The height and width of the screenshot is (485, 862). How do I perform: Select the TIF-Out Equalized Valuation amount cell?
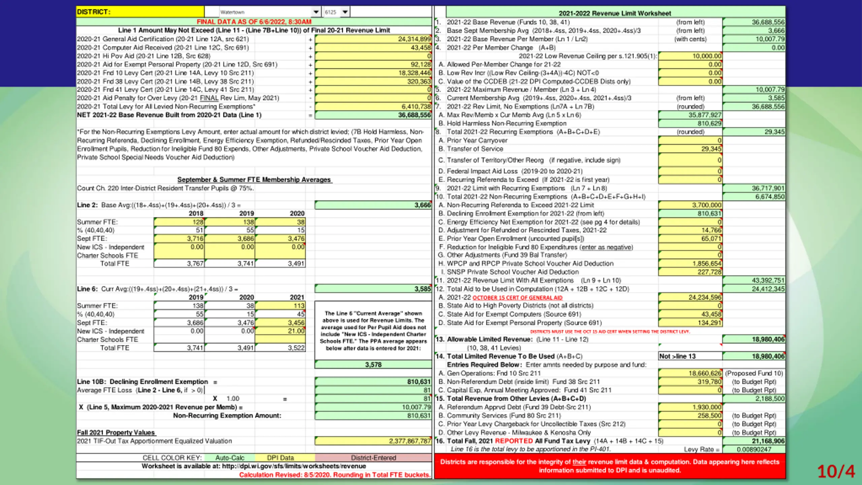click(x=373, y=441)
